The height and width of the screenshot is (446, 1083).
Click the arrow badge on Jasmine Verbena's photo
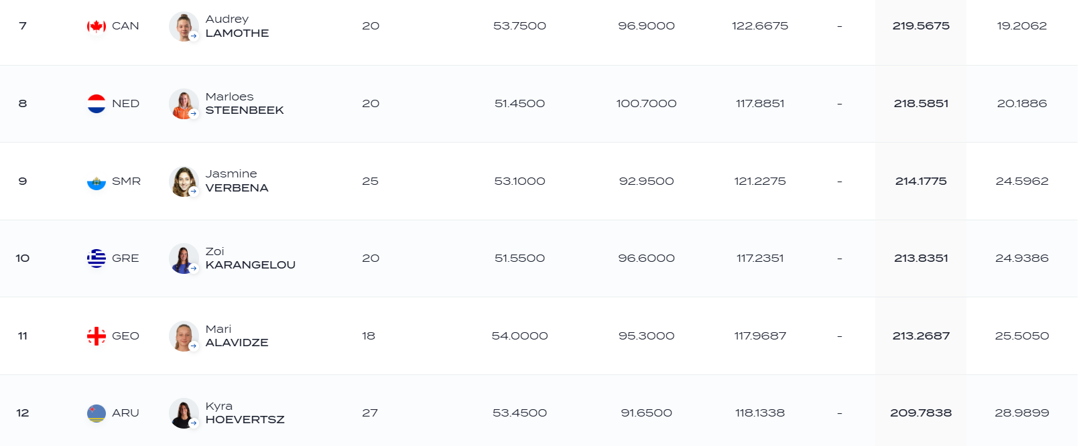(x=194, y=192)
